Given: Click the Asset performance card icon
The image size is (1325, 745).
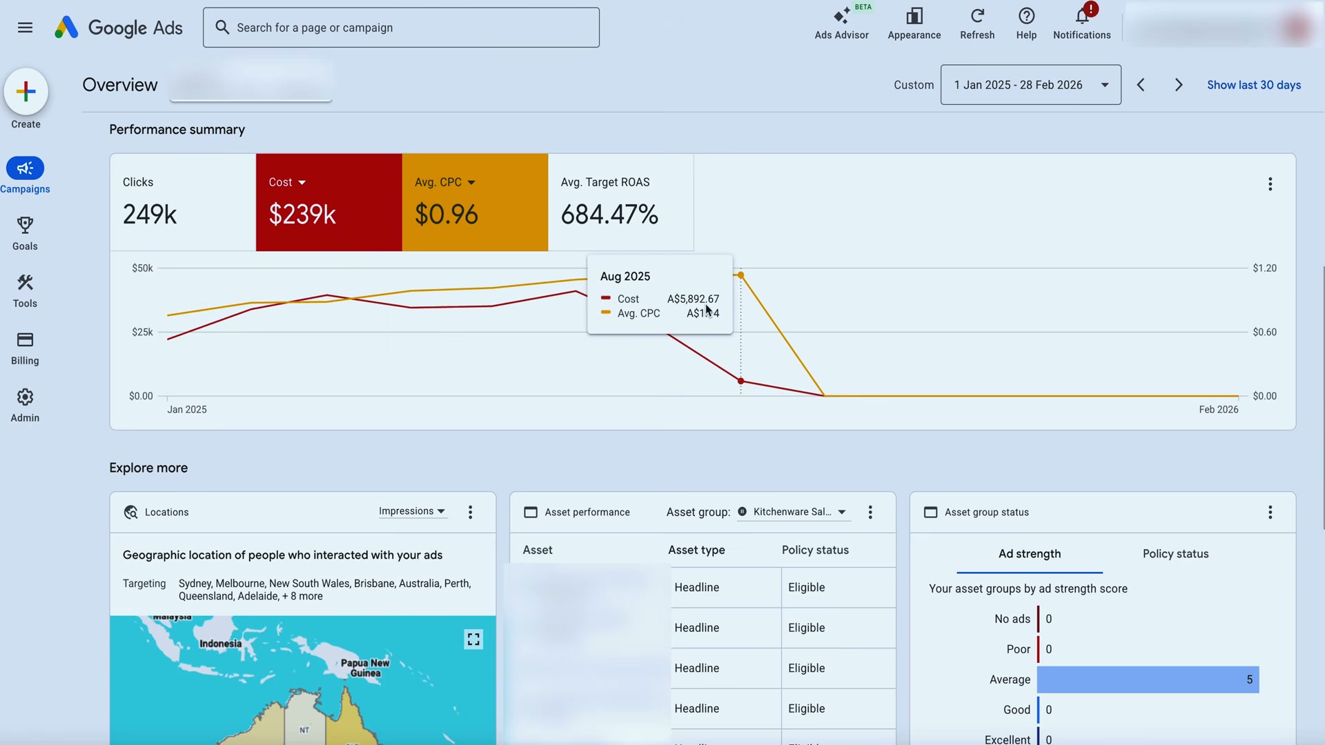Looking at the screenshot, I should 531,512.
